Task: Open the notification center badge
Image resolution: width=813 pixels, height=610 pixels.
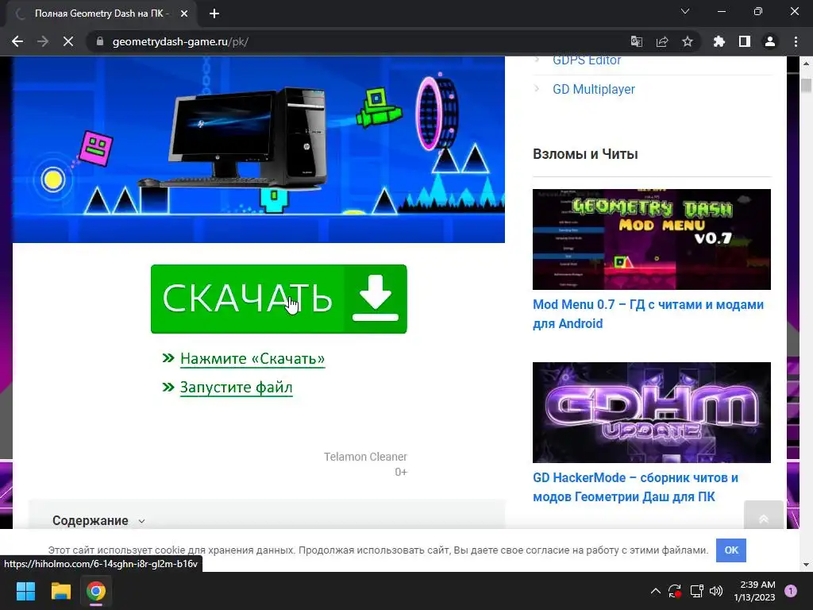Action: (x=791, y=591)
